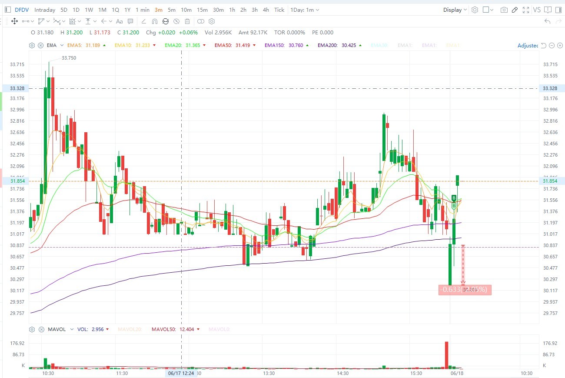Expand polyline tool dropdown arrow
This screenshot has height=378, width=565.
point(48,21)
